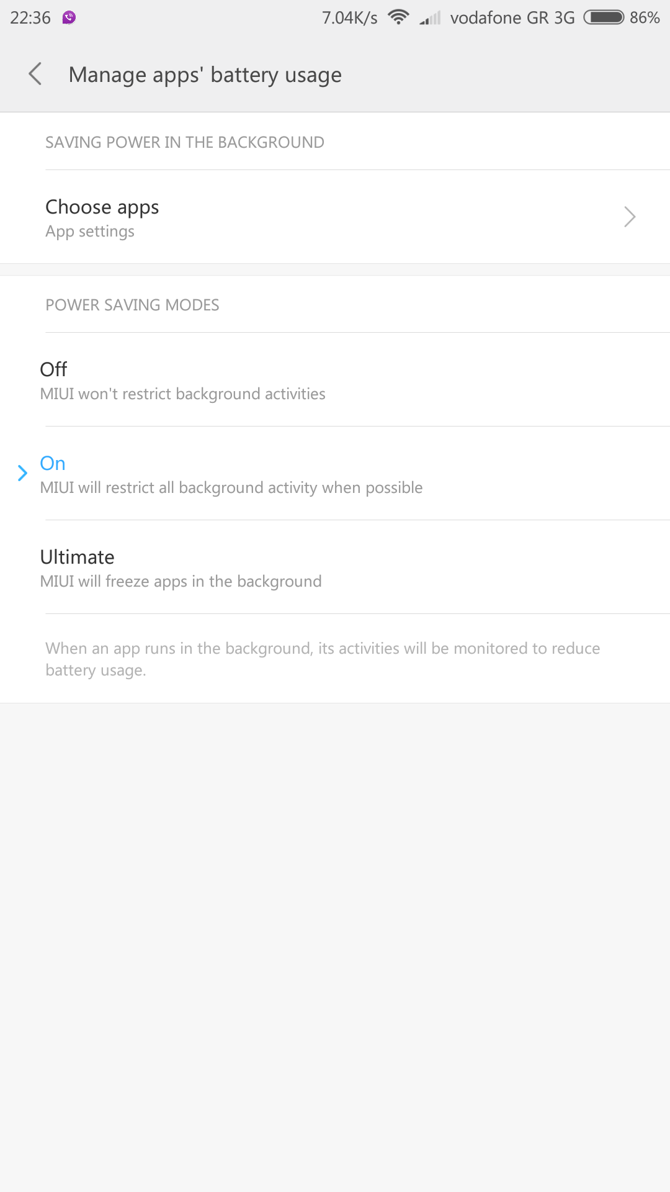
Task: Tap "MIUI won't restrict background activities" text
Action: tap(182, 394)
